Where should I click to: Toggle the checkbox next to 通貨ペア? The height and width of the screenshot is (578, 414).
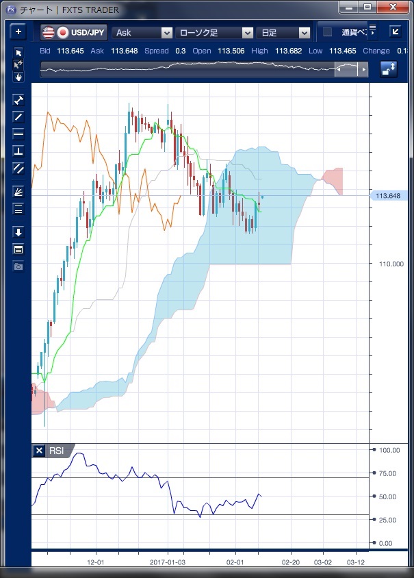[x=327, y=32]
